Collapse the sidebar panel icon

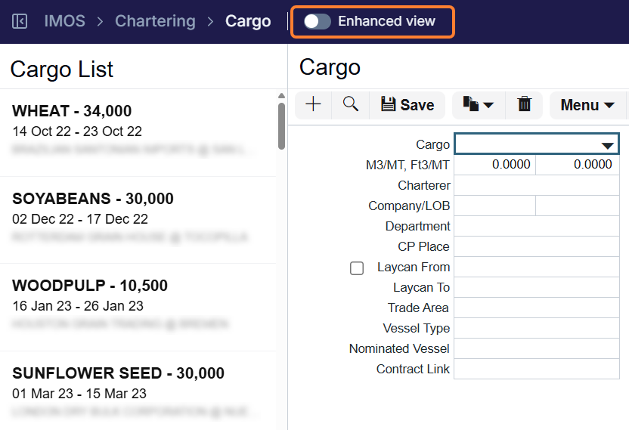20,21
